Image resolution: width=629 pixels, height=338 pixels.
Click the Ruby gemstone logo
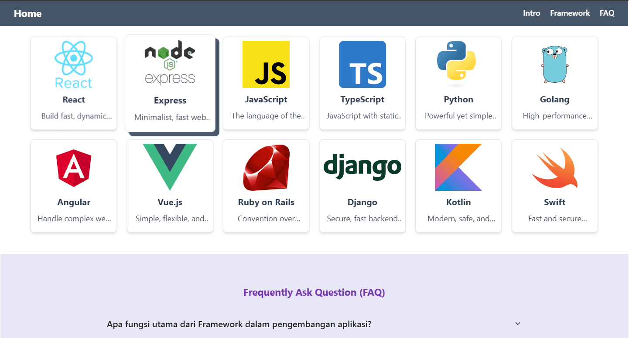point(266,168)
